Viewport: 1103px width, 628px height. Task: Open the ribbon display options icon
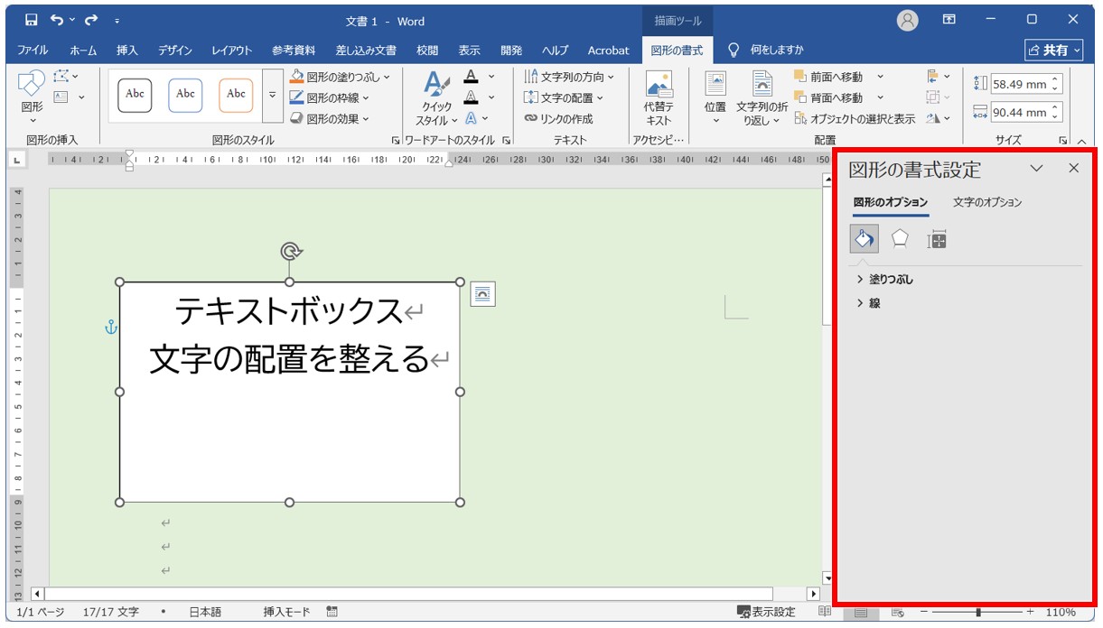point(949,19)
